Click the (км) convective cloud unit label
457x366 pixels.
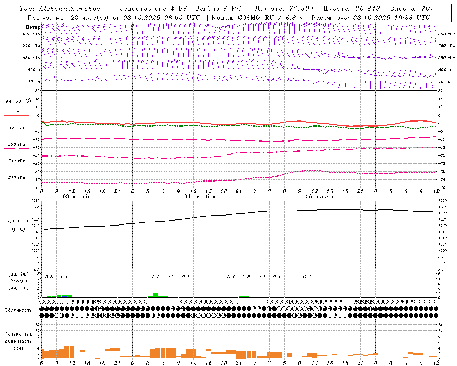click(x=18, y=348)
